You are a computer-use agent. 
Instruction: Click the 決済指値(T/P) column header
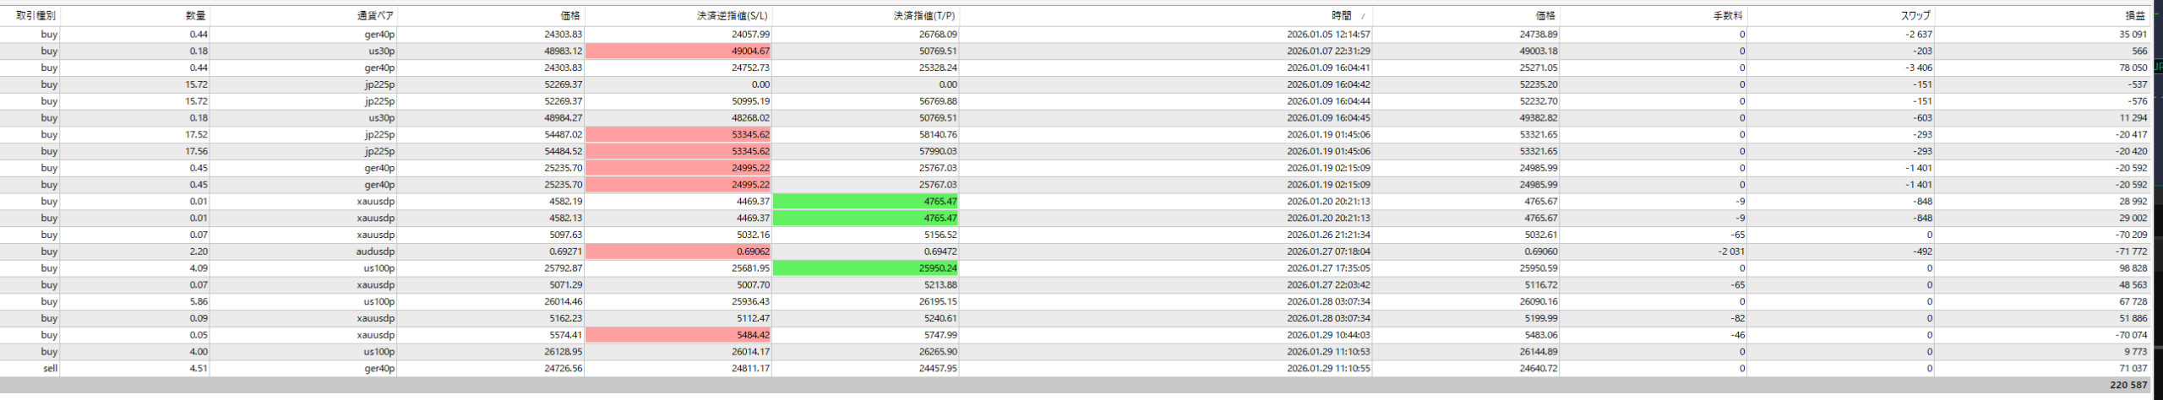(925, 15)
